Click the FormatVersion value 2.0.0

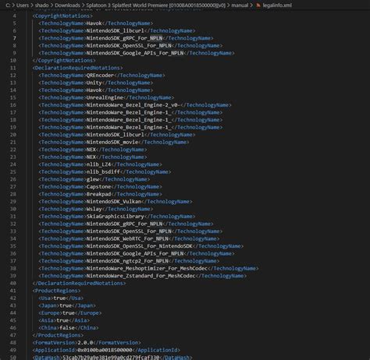pos(85,343)
